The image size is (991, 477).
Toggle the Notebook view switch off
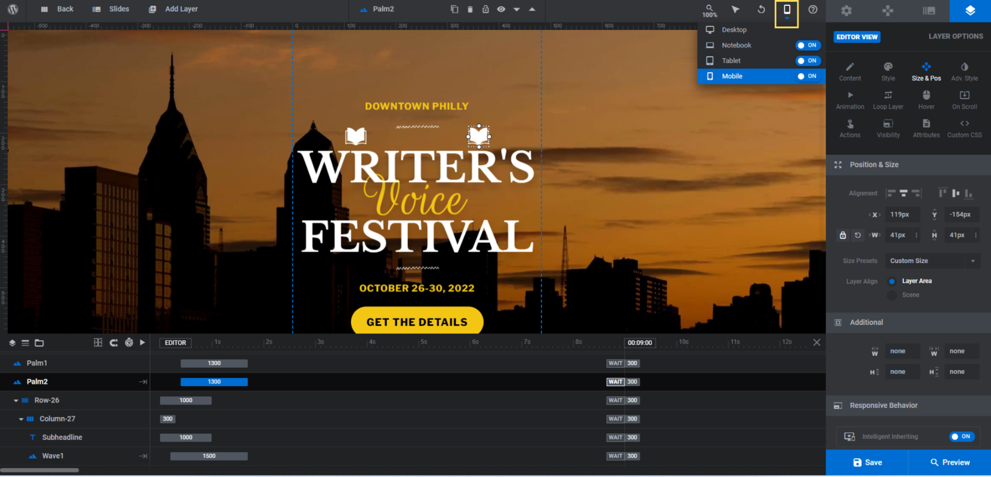[808, 45]
